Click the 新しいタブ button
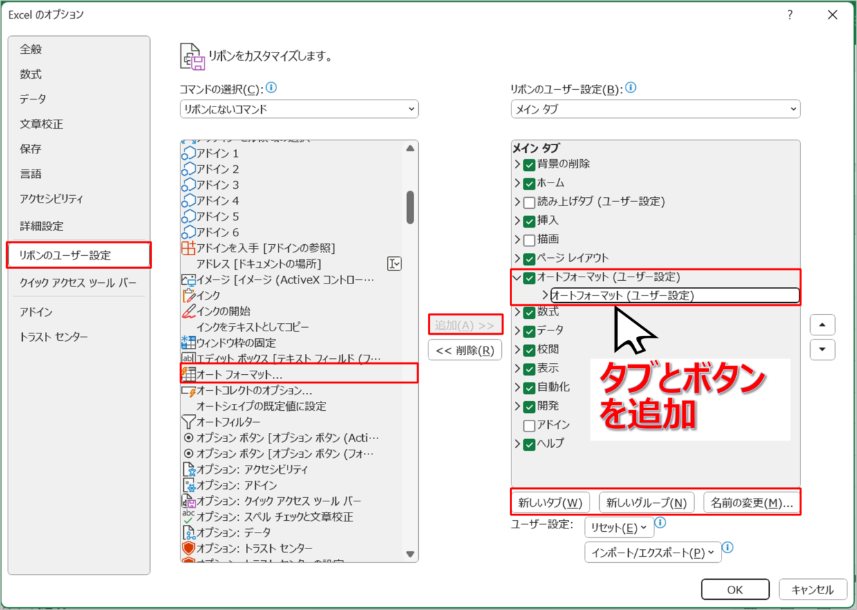 550,503
